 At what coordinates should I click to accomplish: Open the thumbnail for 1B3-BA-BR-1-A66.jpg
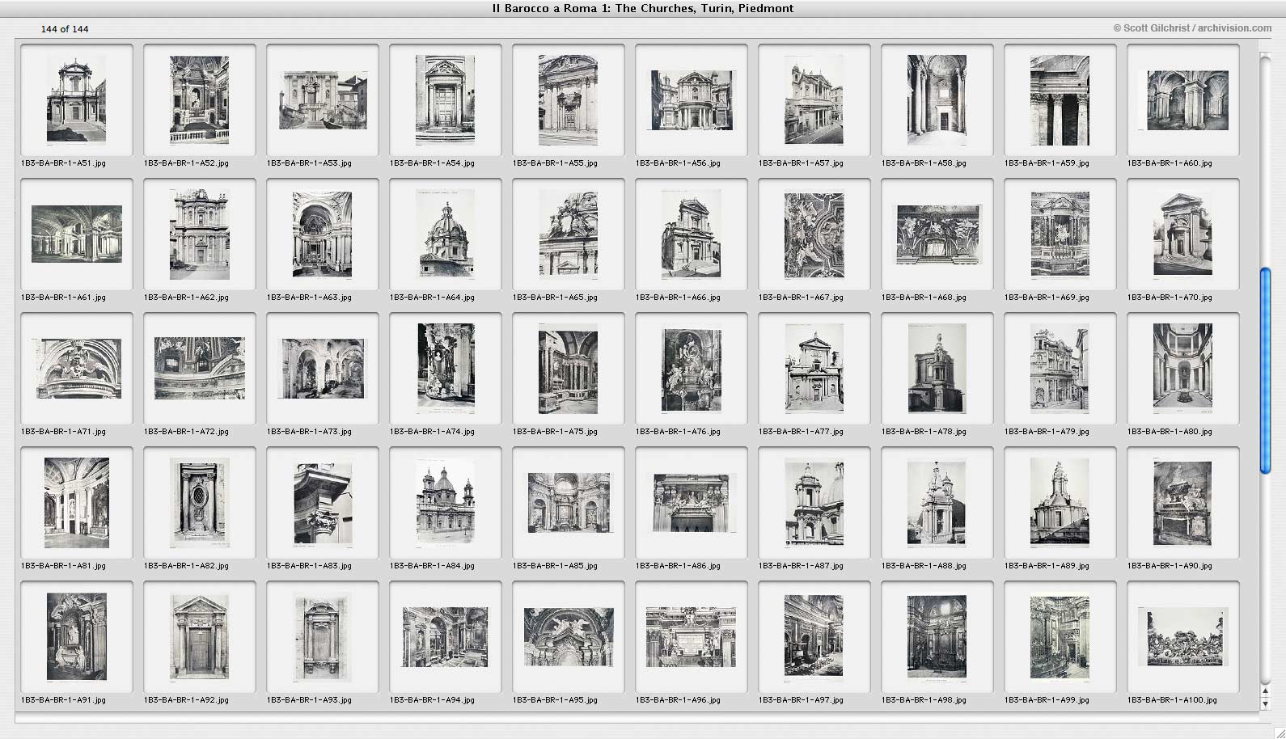[692, 234]
